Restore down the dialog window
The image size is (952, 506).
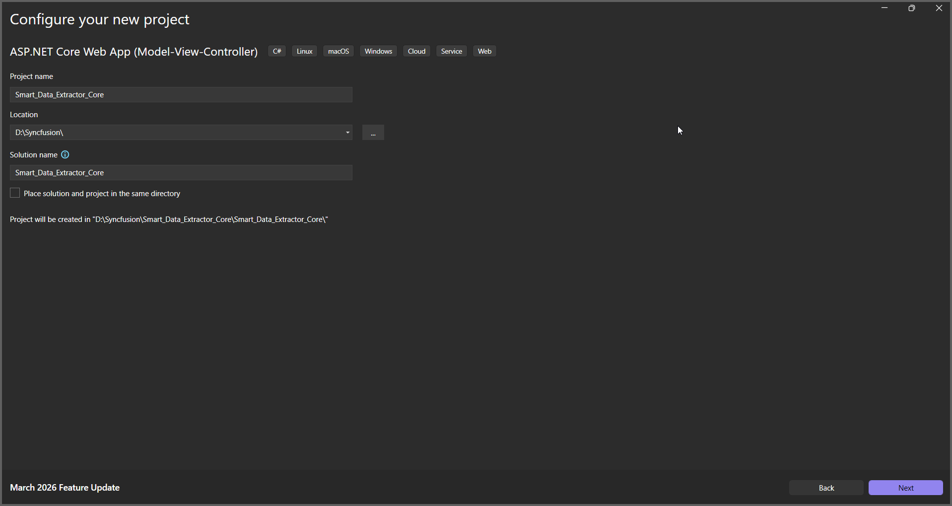(912, 8)
